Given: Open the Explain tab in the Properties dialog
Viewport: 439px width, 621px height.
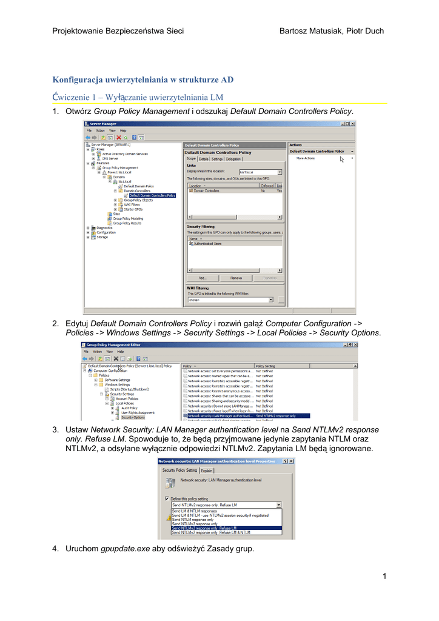Looking at the screenshot, I should (207, 470).
